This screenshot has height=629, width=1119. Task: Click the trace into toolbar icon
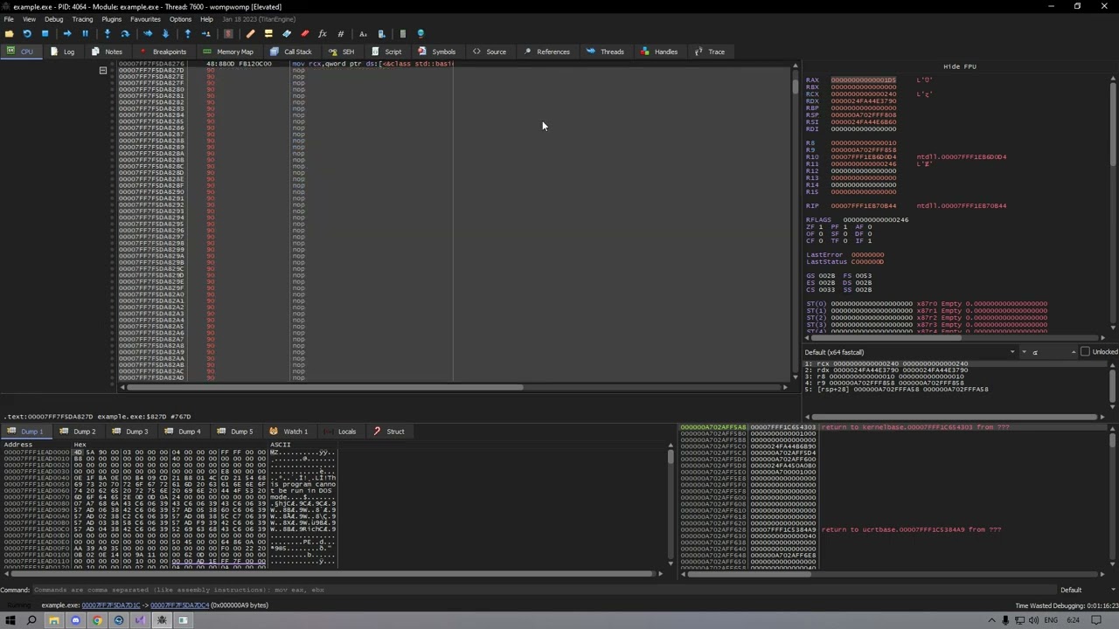pyautogui.click(x=148, y=33)
